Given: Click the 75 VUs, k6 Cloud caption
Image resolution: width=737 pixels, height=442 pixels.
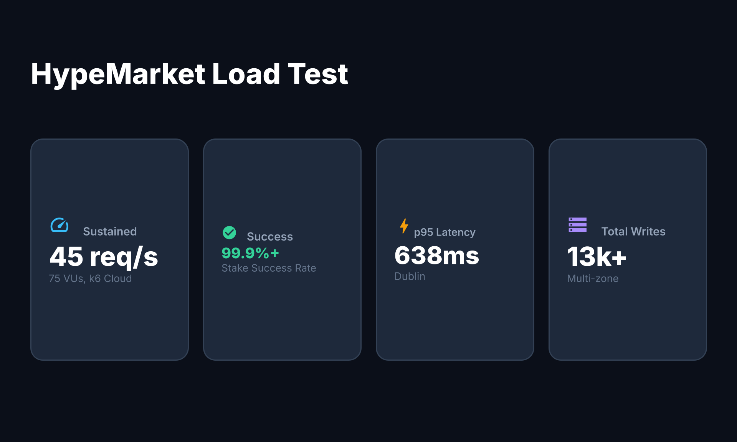Looking at the screenshot, I should click(90, 279).
